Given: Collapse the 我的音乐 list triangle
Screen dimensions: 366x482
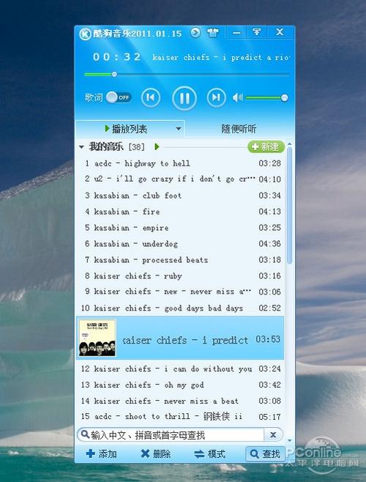Looking at the screenshot, I should 81,147.
